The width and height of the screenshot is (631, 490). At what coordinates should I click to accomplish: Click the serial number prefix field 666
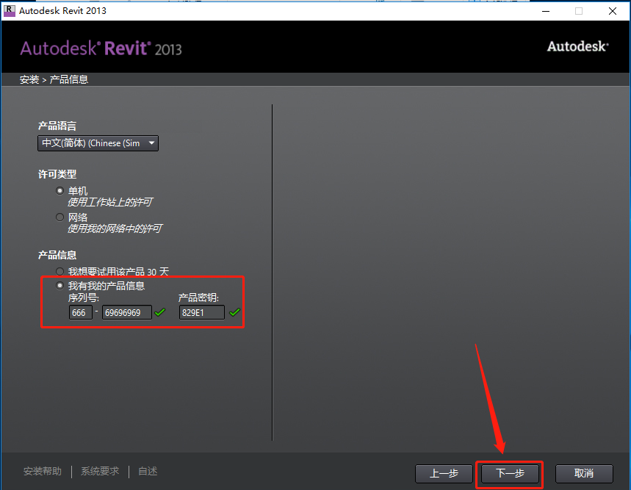pyautogui.click(x=81, y=313)
